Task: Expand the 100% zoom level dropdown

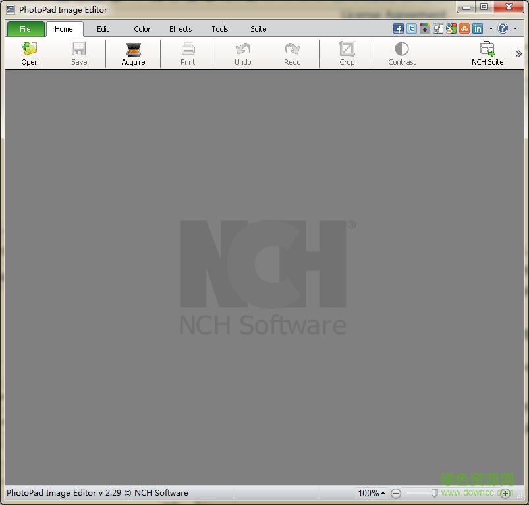Action: click(372, 493)
